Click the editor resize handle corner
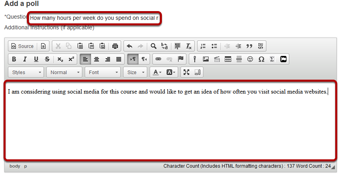 click(333, 167)
